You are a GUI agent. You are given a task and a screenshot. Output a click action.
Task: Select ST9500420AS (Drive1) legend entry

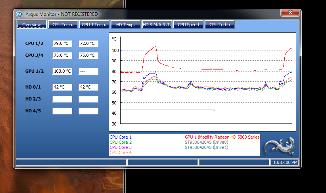[x=207, y=147]
